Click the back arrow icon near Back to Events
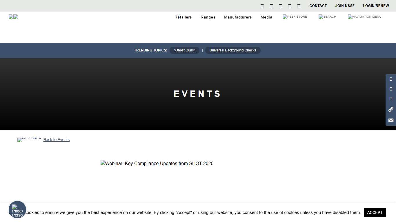Viewport: 396px width, 222px height. [29, 140]
